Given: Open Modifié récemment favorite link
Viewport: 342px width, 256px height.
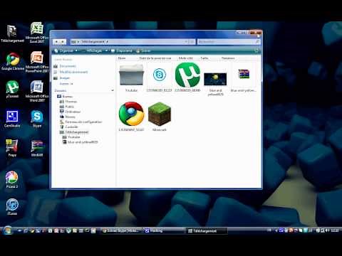Looking at the screenshot, I should coord(71,72).
